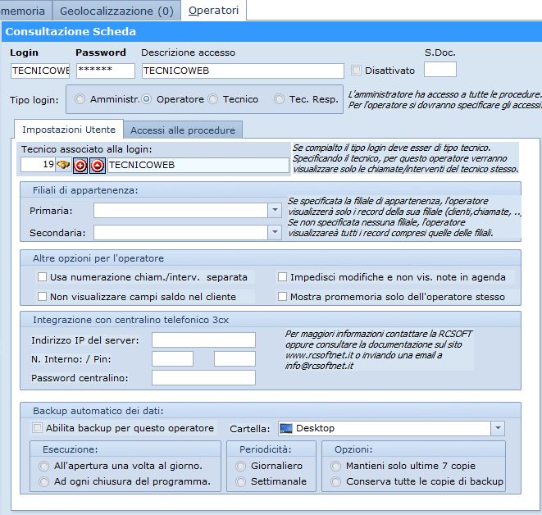Click the N. Interno input field
542x515 pixels.
[172, 358]
